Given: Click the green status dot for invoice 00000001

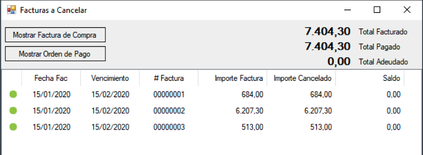Looking at the screenshot, I should click(13, 94).
